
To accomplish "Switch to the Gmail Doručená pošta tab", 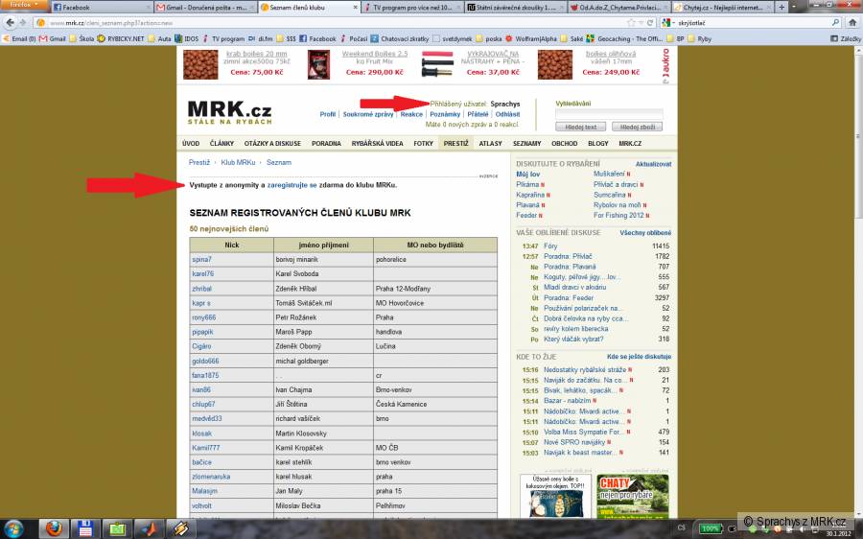I will [205, 8].
